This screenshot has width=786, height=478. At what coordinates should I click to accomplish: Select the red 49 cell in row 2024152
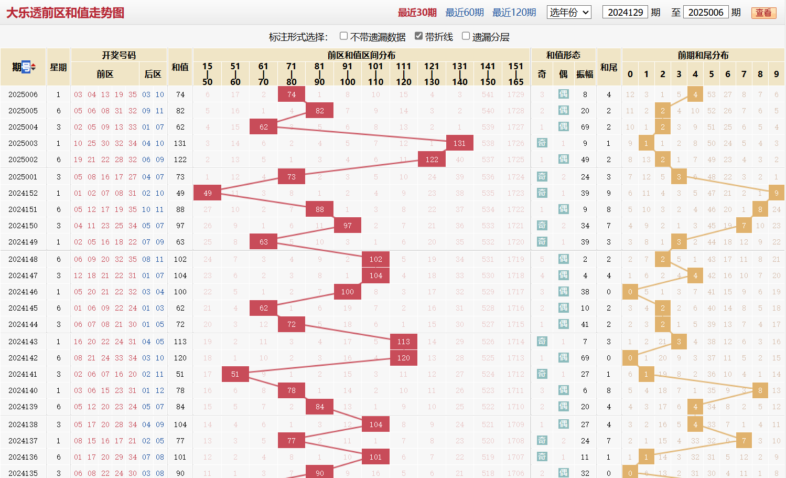pos(208,193)
